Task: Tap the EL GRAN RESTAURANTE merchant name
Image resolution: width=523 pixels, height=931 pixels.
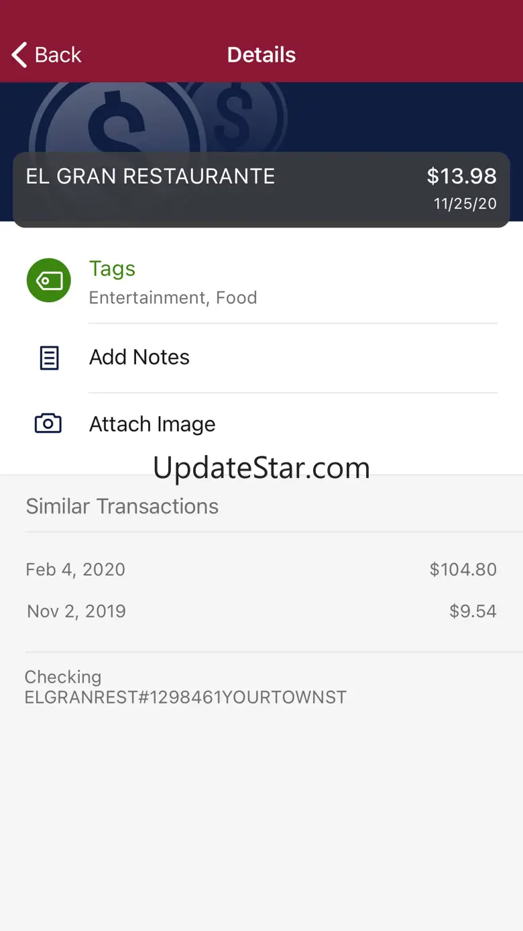Action: [150, 177]
